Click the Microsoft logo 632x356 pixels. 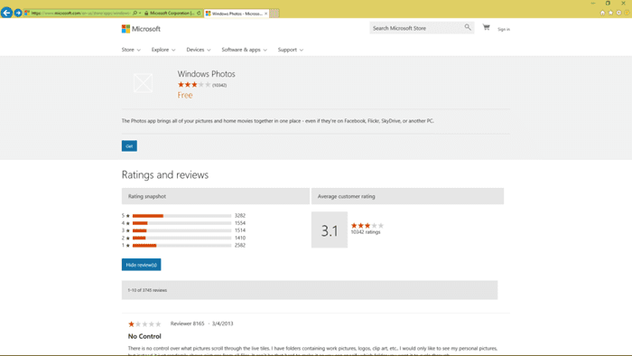[141, 29]
